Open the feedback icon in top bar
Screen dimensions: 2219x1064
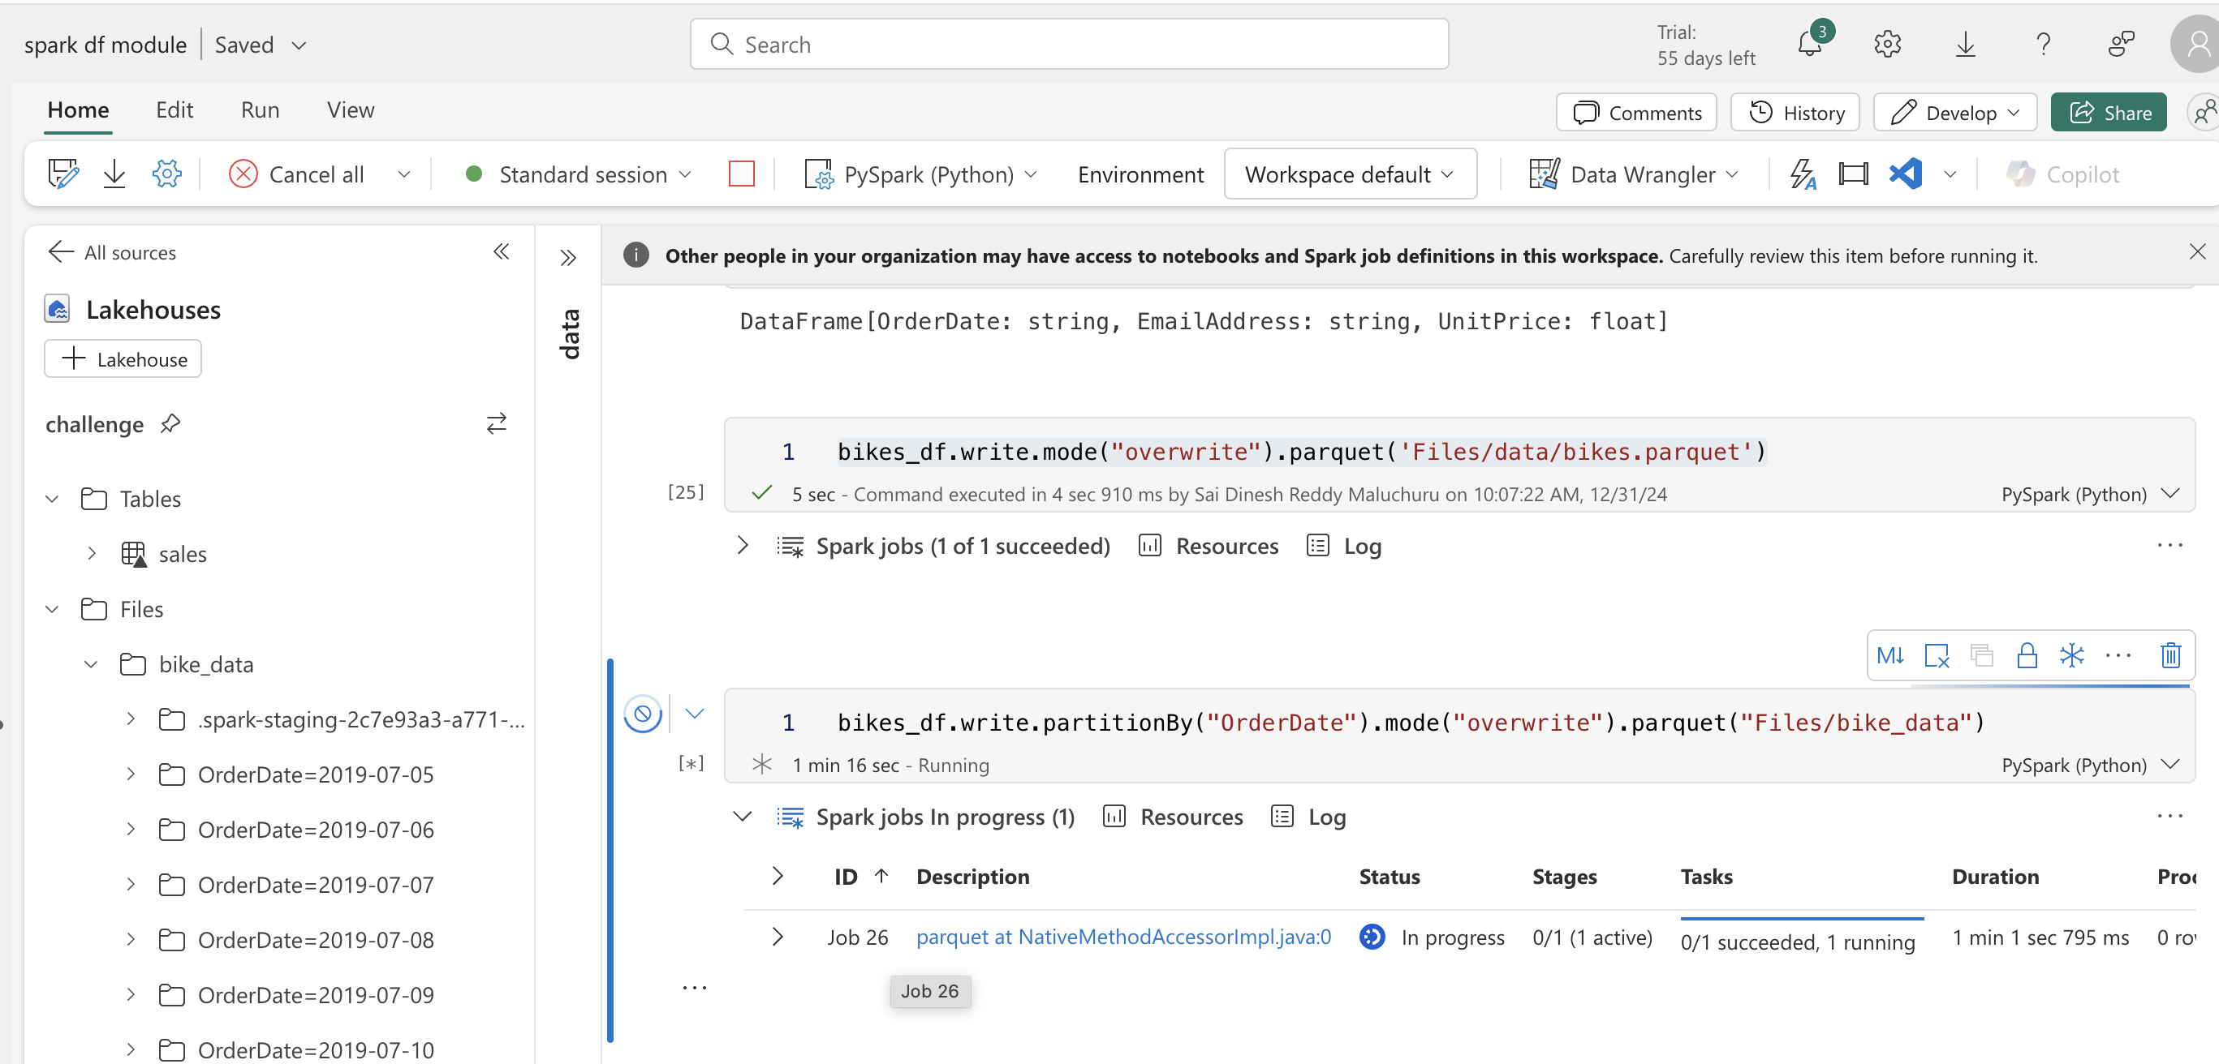(2121, 44)
